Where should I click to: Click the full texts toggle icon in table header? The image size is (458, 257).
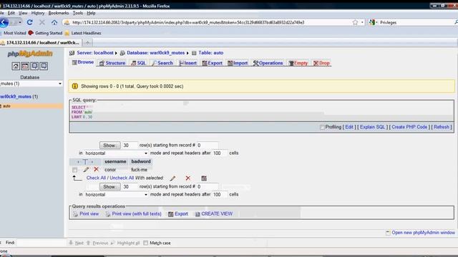pos(85,162)
